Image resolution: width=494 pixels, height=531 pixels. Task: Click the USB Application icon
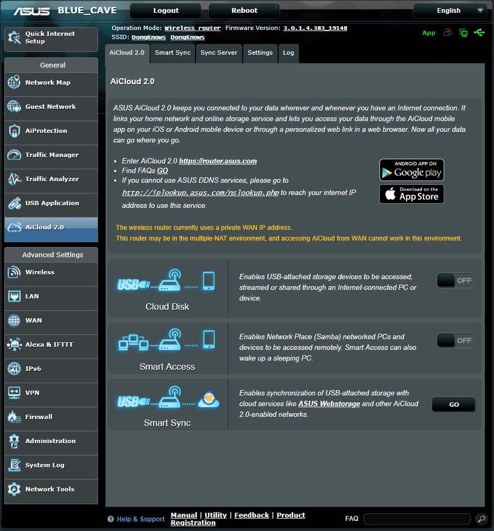pyautogui.click(x=14, y=203)
